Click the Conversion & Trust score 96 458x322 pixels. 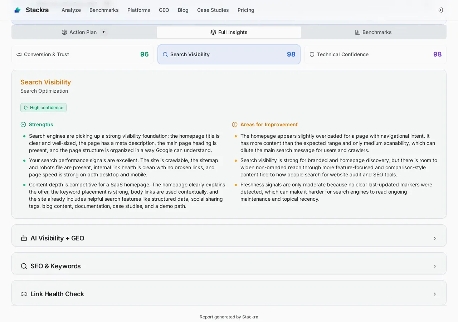click(145, 54)
